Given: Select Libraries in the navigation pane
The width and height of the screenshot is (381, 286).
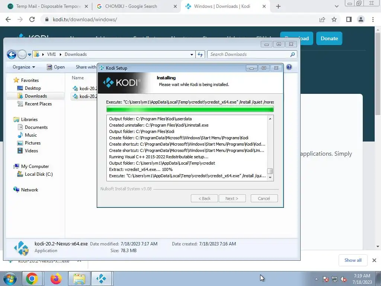Looking at the screenshot, I should [x=29, y=120].
